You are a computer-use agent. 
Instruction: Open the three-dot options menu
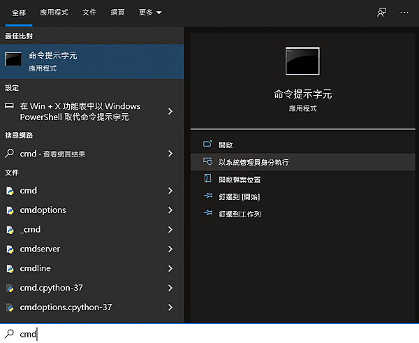pos(404,13)
